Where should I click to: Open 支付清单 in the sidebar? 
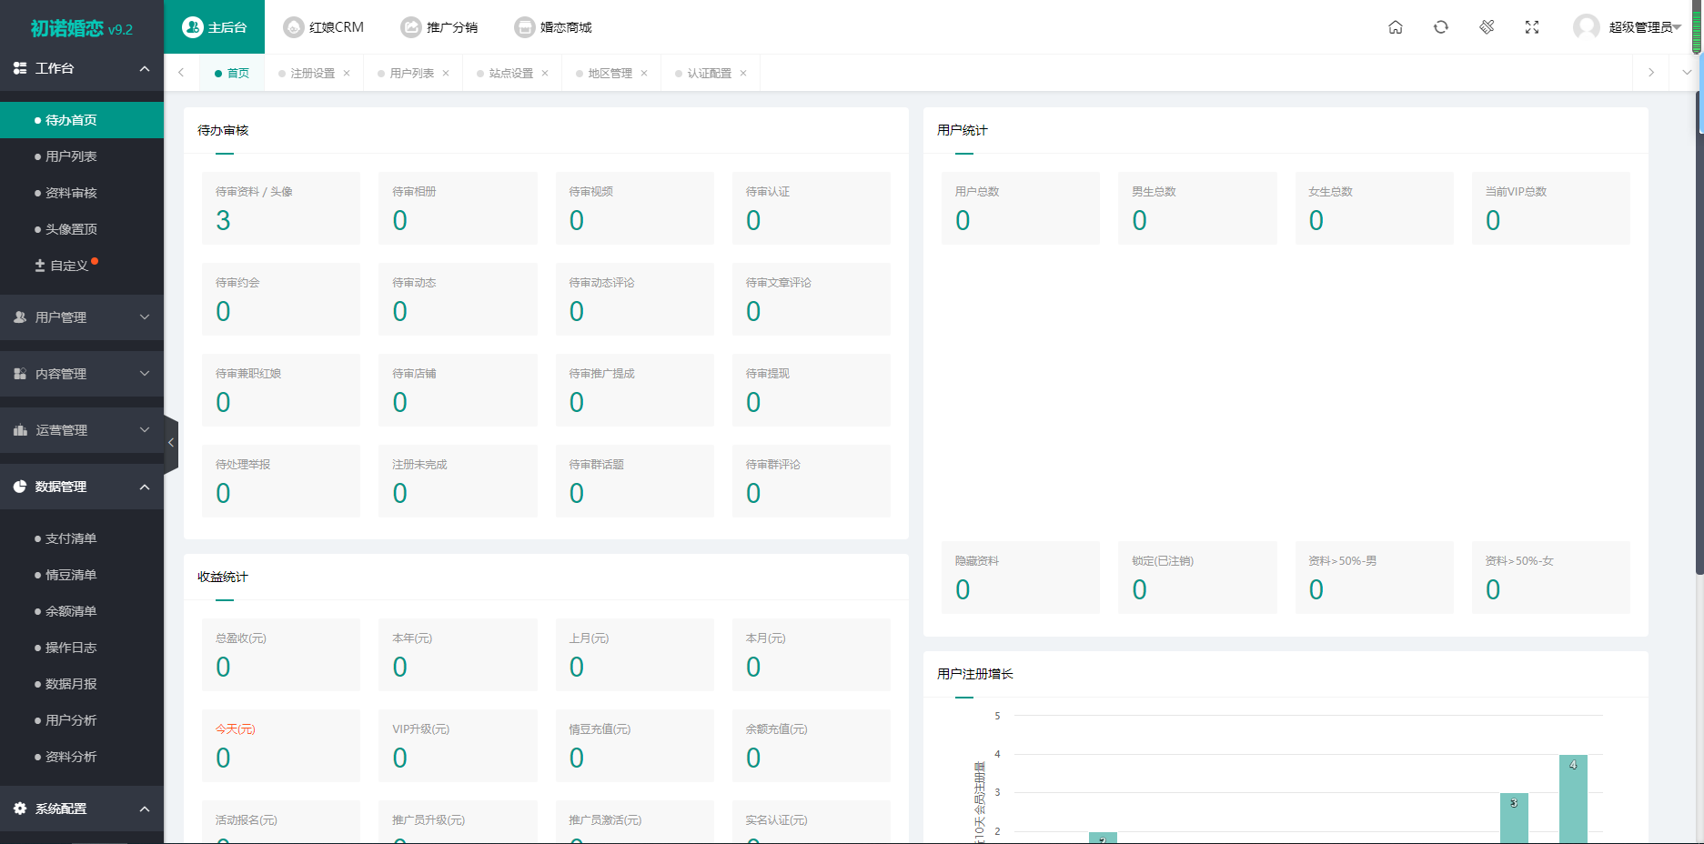pos(71,538)
